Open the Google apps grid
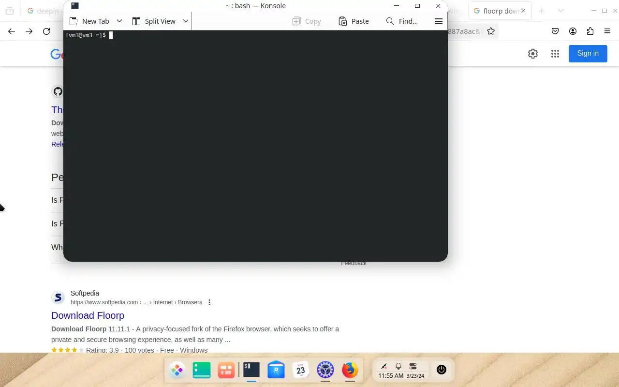619x387 pixels. (x=555, y=54)
